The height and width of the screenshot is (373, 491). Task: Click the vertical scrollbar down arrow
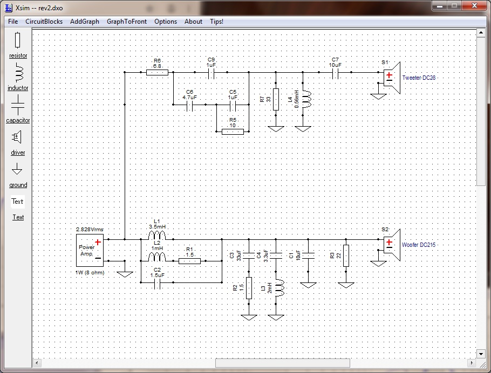[481, 354]
